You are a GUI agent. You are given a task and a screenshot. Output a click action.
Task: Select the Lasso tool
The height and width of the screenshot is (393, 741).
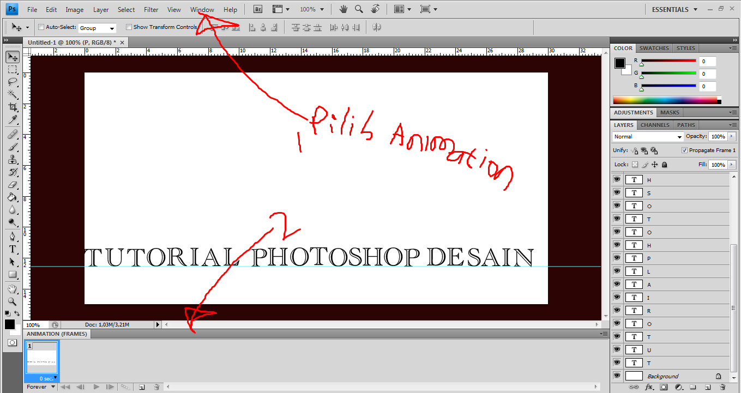pos(13,82)
